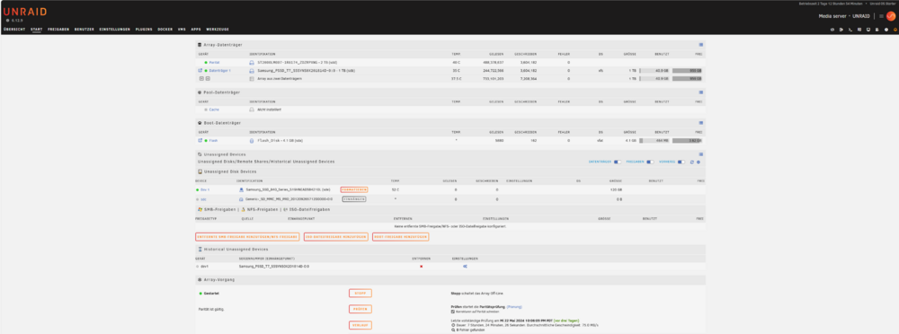The height and width of the screenshot is (334, 899).
Task: Click Flash used-space bar 464 MB
Action: 654,140
